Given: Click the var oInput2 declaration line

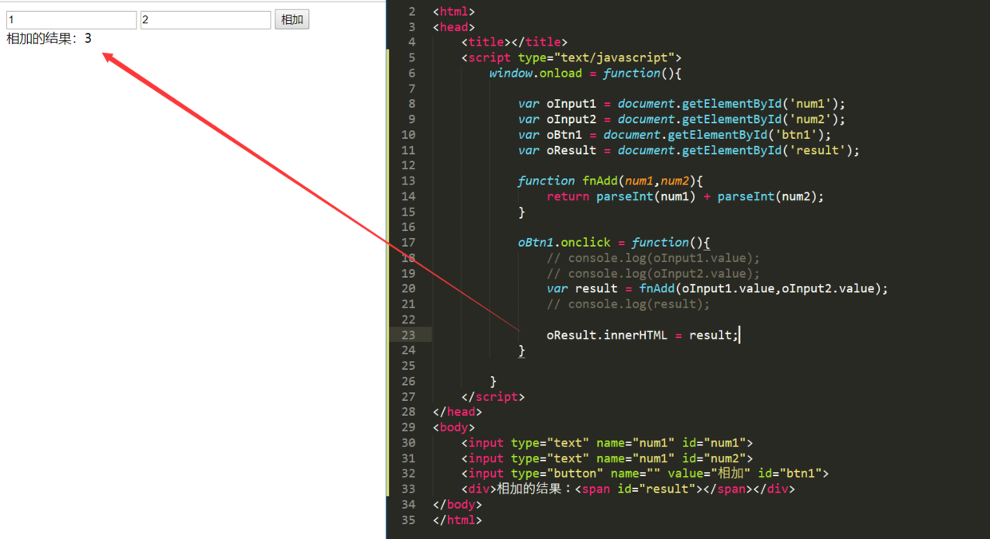Looking at the screenshot, I should tap(681, 119).
